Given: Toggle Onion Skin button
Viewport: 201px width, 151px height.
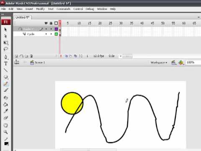Looking at the screenshot, I should click(67, 56).
